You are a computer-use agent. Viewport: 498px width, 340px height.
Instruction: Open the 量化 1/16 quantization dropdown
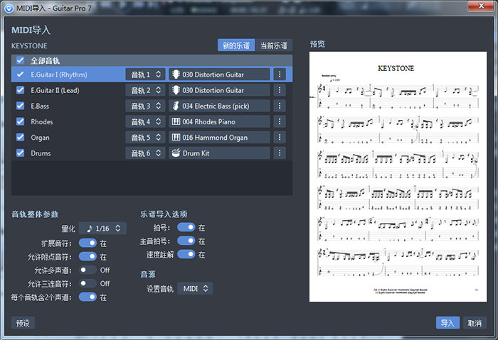pyautogui.click(x=102, y=228)
